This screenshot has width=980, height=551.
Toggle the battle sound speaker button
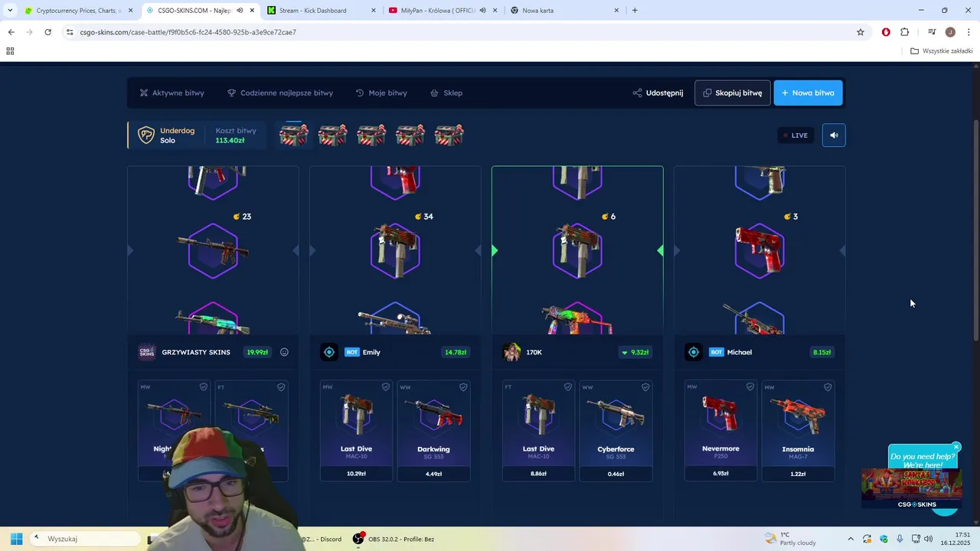tap(834, 135)
